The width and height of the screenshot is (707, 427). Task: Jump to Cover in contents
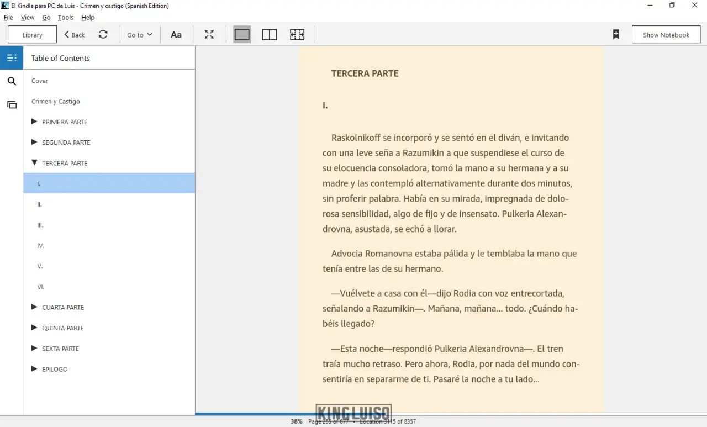[x=40, y=81]
